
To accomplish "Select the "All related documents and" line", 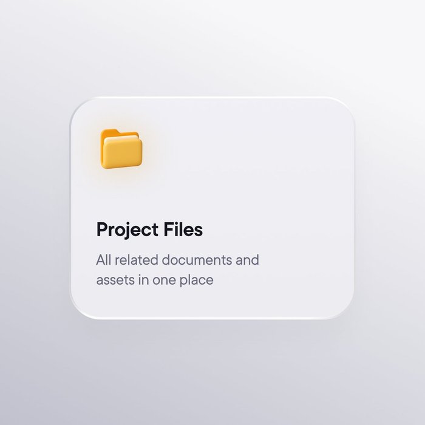I will tap(177, 260).
